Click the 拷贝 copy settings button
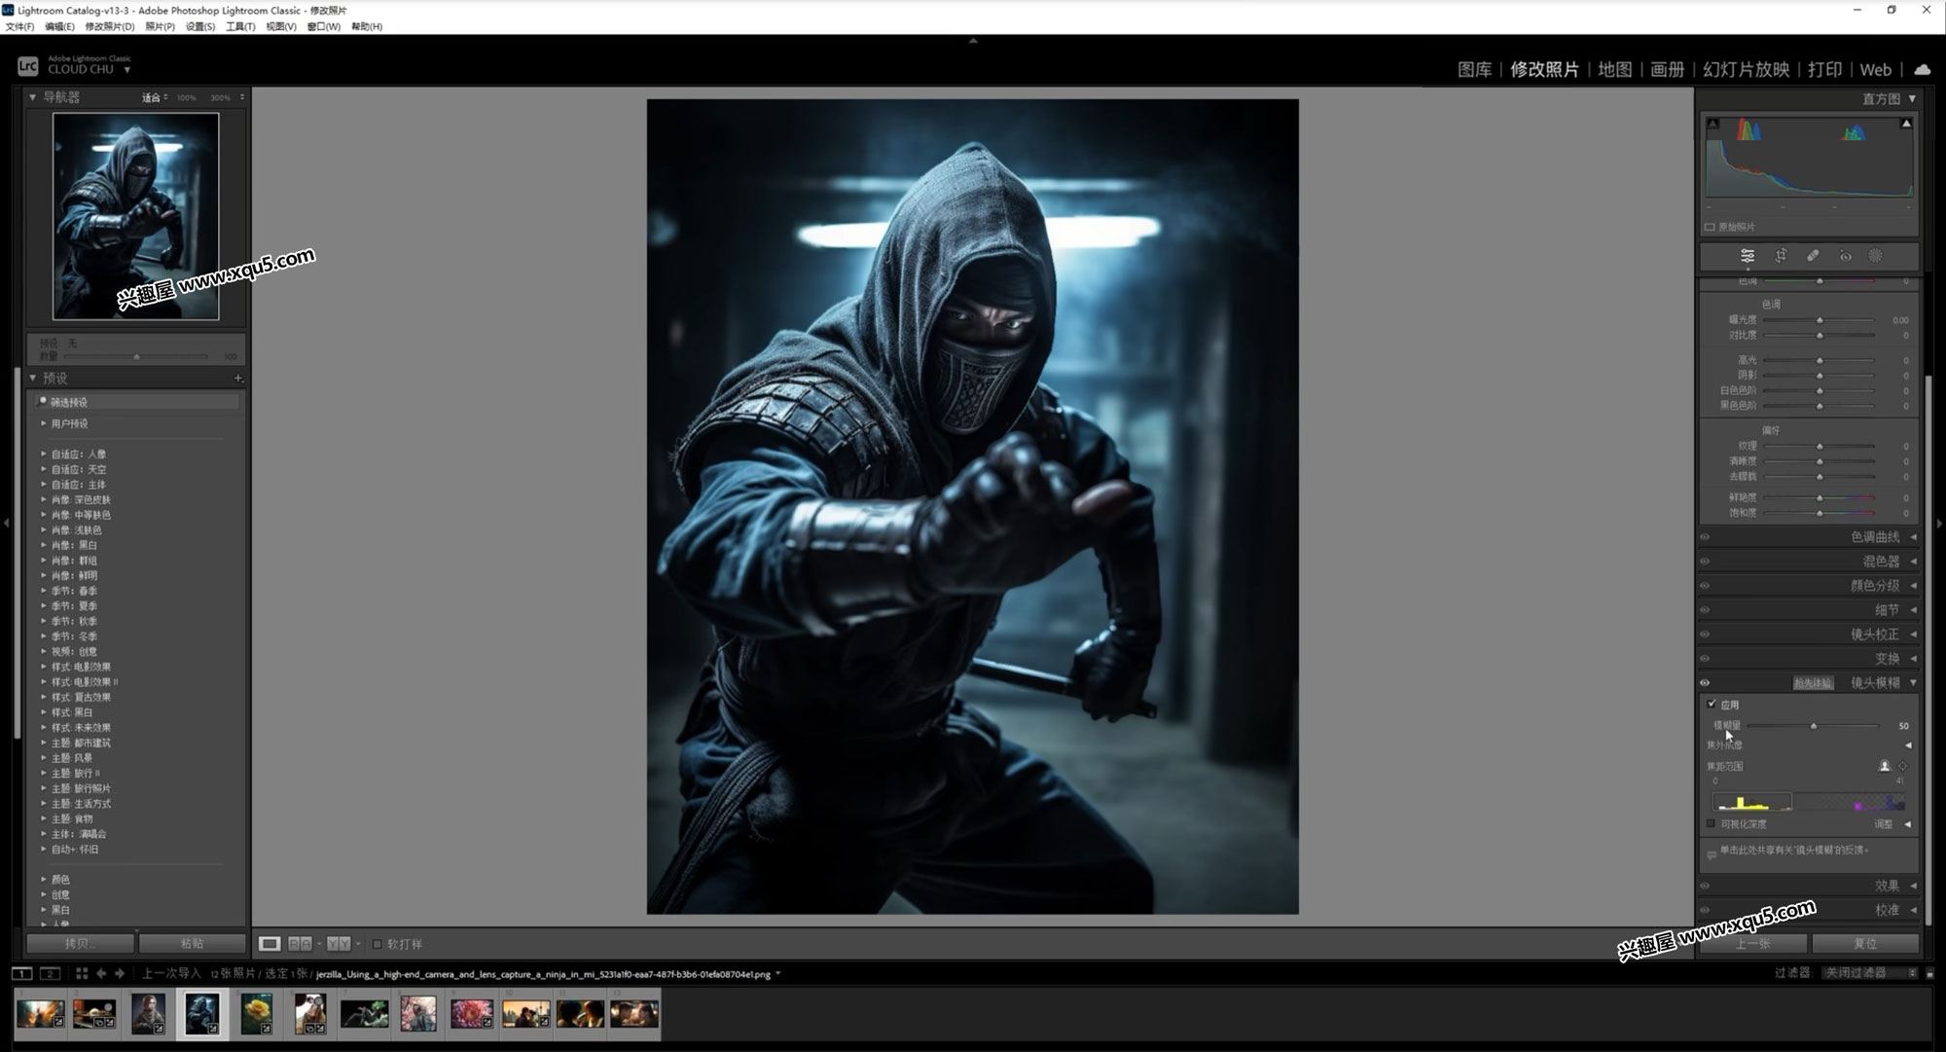This screenshot has width=1946, height=1052. coord(79,944)
